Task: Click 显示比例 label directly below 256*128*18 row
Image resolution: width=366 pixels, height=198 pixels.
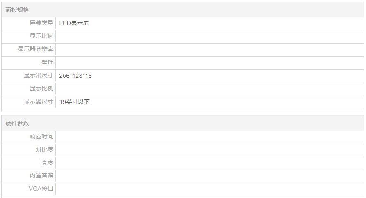Action: 41,89
